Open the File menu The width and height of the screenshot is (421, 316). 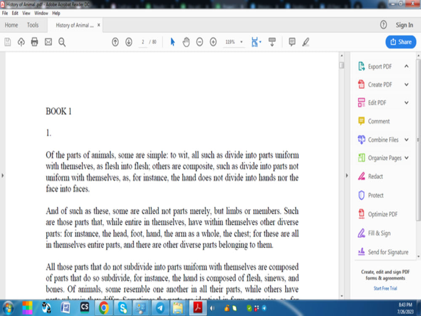(x=5, y=13)
